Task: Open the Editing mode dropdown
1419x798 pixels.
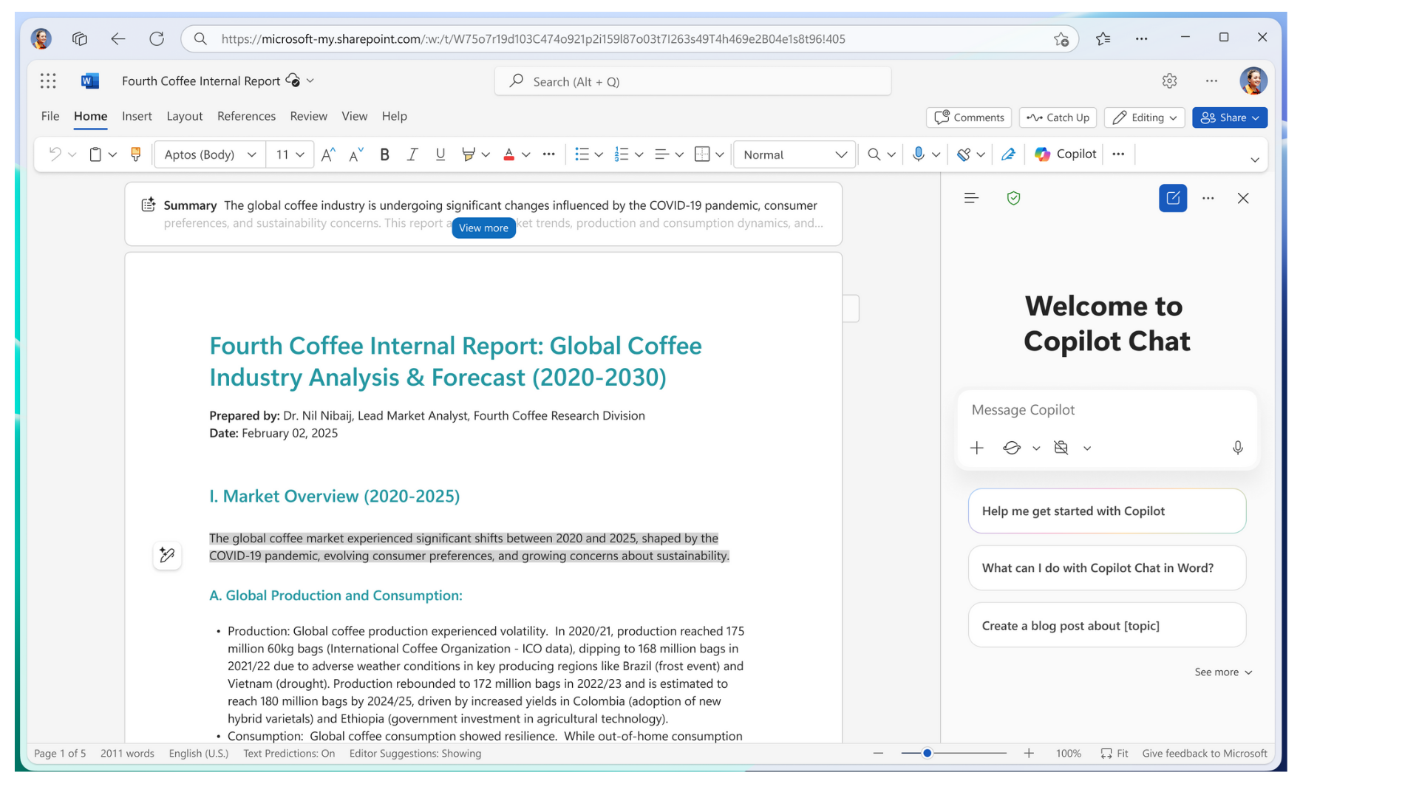Action: pyautogui.click(x=1145, y=117)
